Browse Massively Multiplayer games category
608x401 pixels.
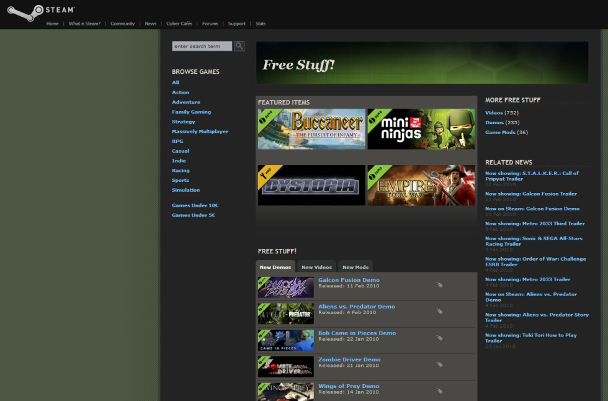point(200,132)
